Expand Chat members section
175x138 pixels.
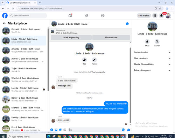tap(152, 58)
